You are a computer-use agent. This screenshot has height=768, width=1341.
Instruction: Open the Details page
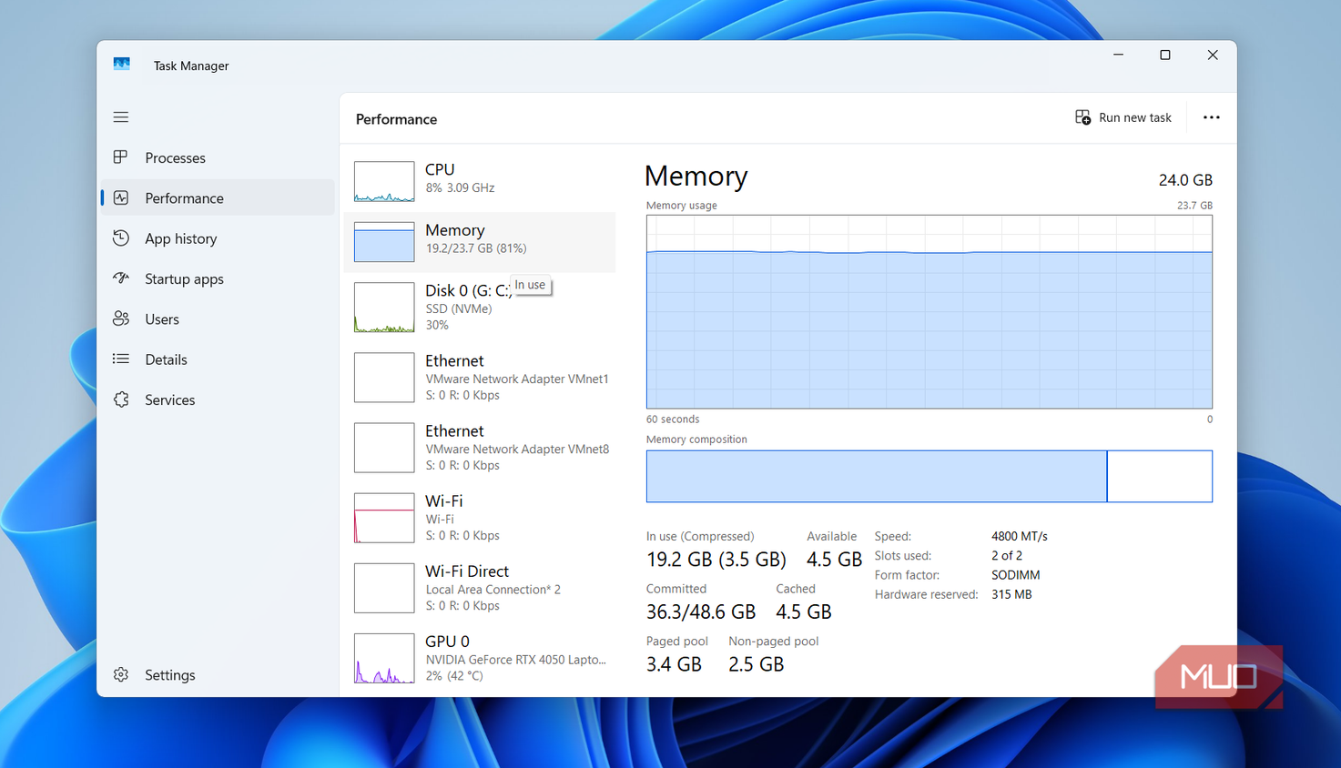pyautogui.click(x=166, y=359)
